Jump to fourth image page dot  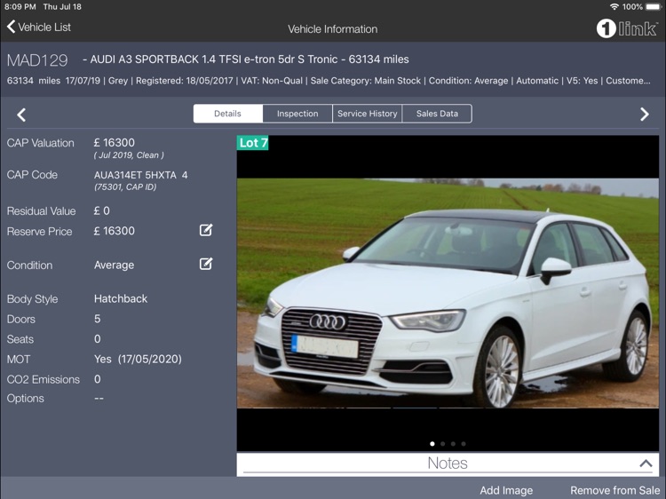[464, 444]
